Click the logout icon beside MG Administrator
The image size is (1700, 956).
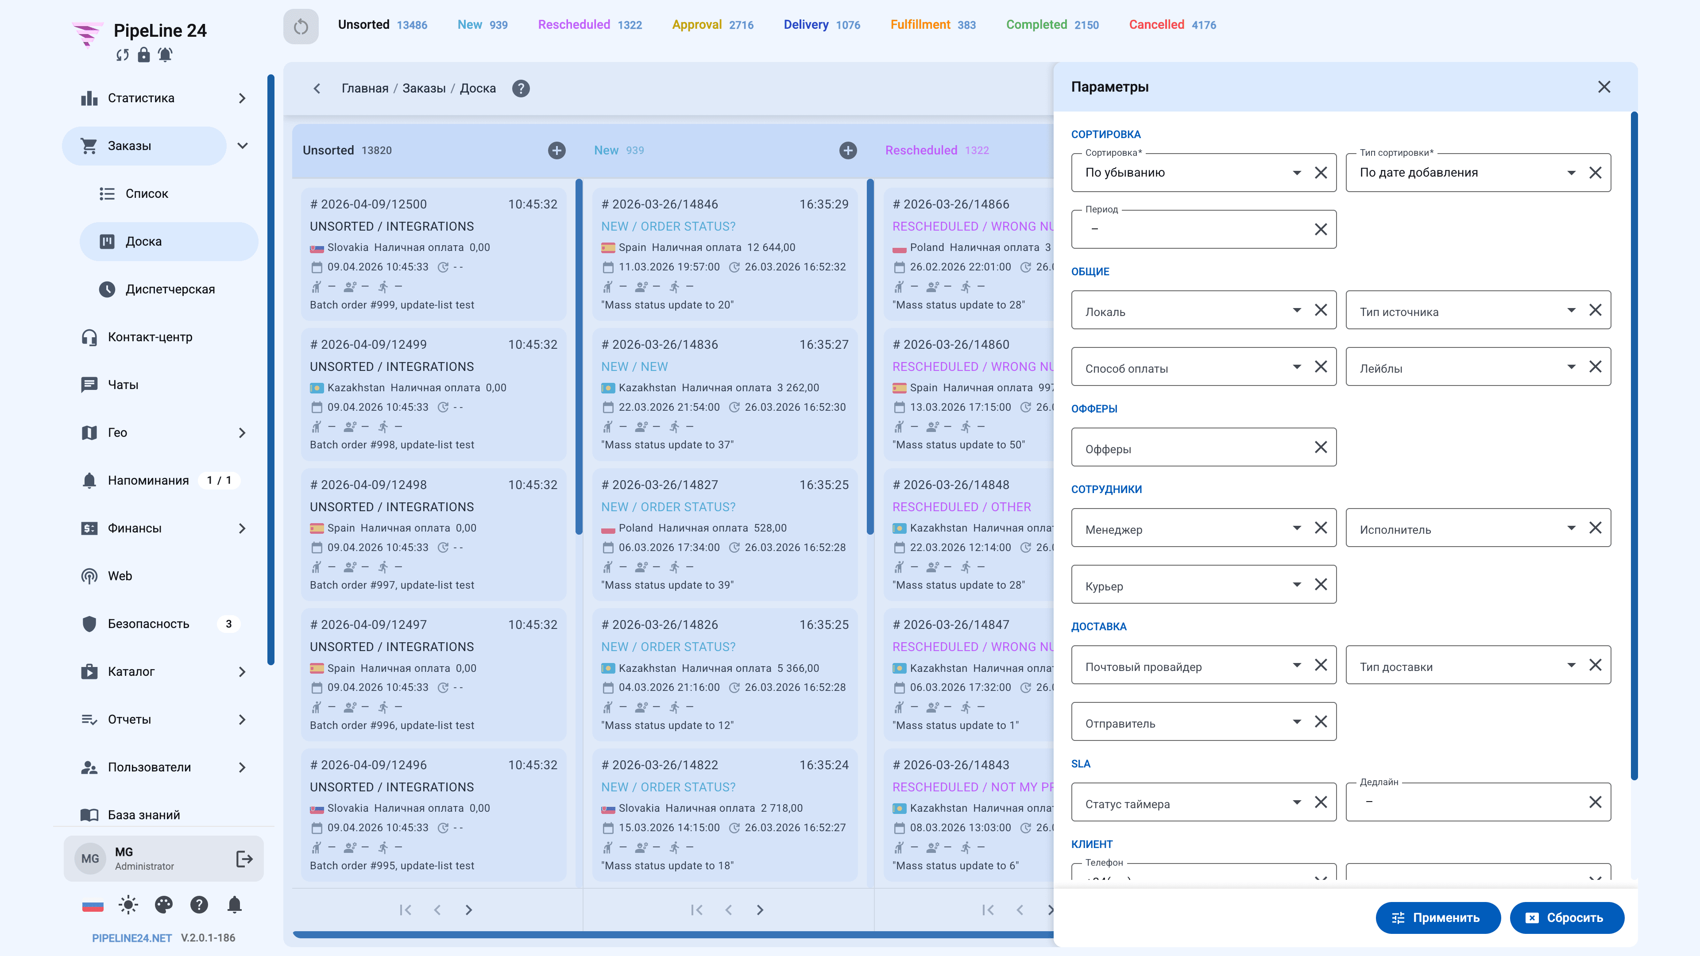coord(244,858)
